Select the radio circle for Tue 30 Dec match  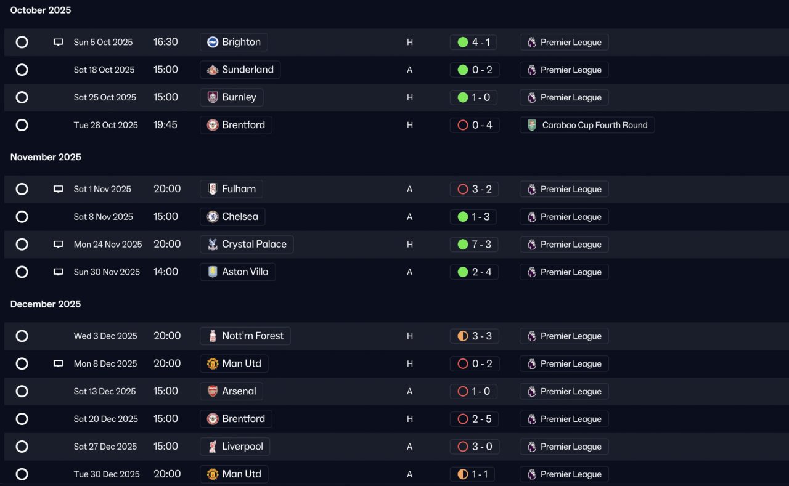(x=22, y=474)
